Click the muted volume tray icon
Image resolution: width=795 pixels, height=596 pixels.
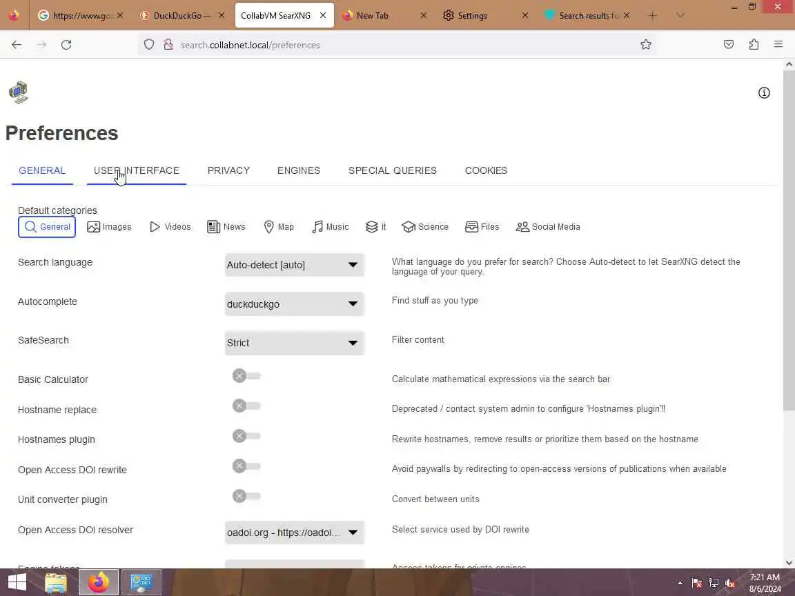(x=730, y=584)
